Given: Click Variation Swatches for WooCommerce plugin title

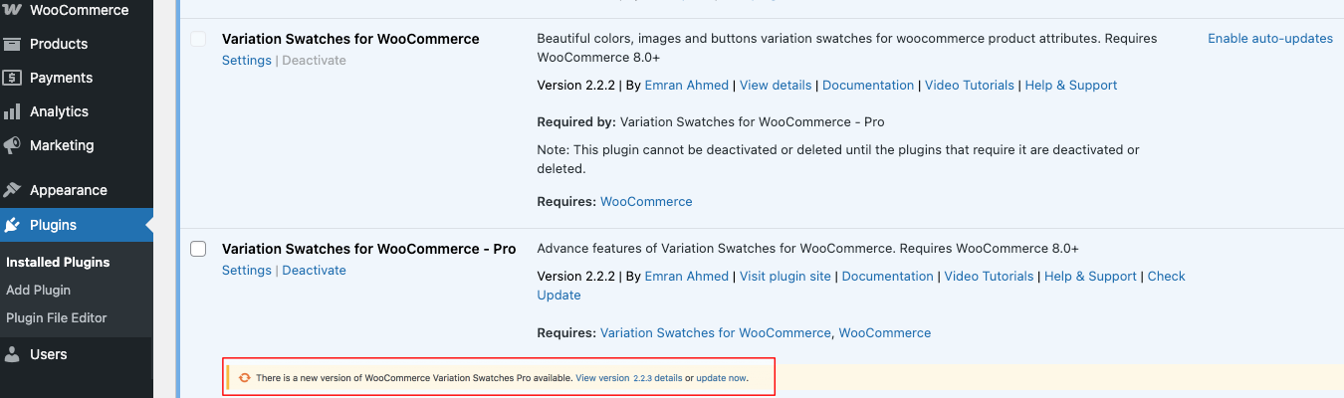Looking at the screenshot, I should coord(350,39).
